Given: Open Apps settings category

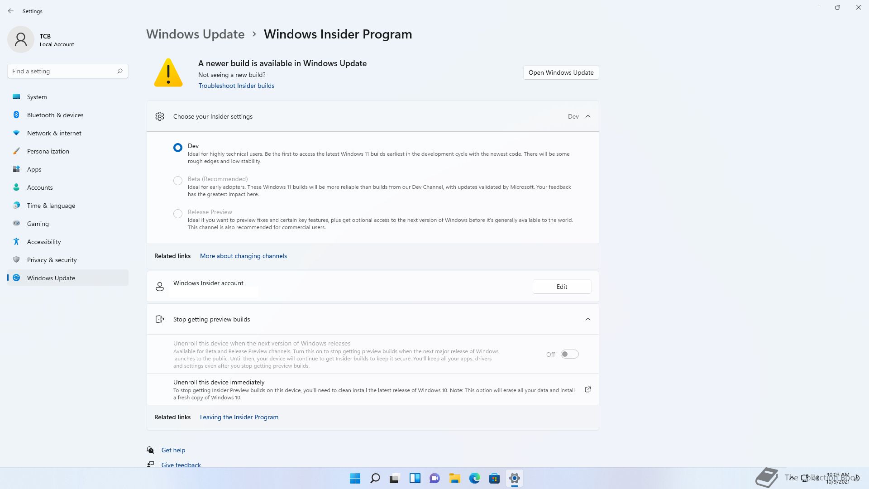Looking at the screenshot, I should (68, 169).
